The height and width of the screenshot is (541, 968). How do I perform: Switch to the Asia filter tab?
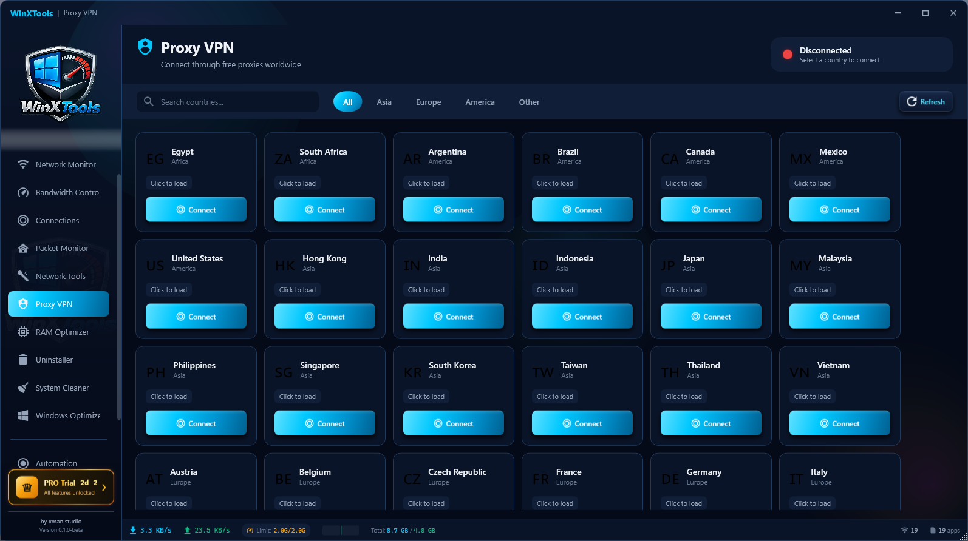click(384, 102)
